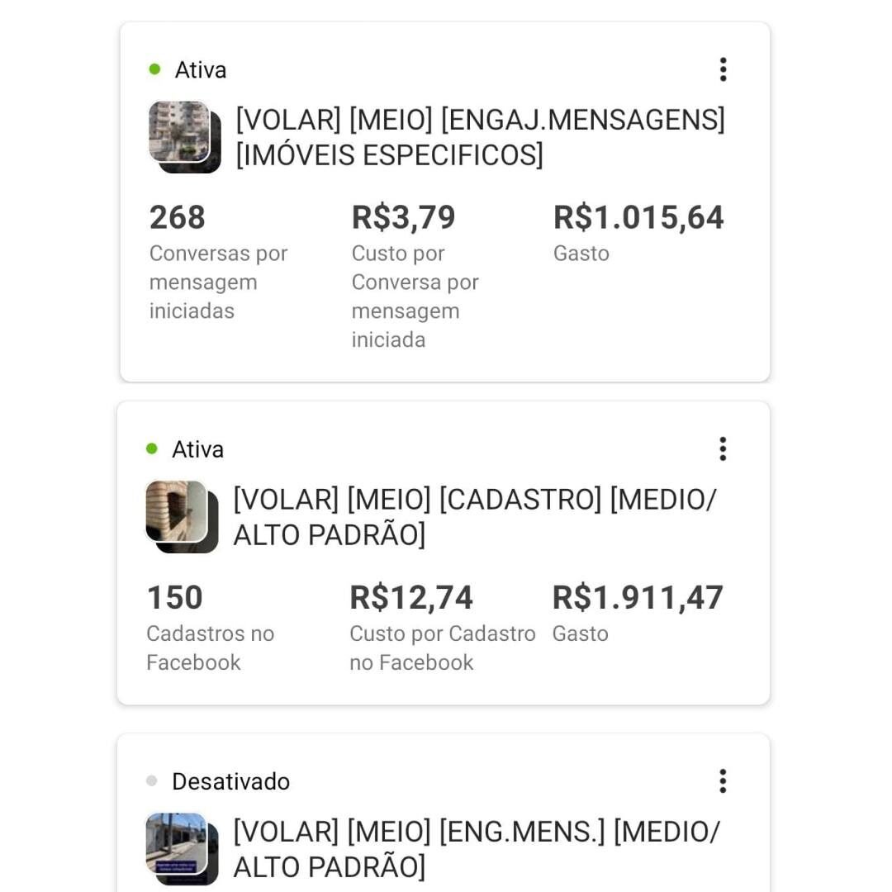Open options menu for IMÓVEIS ESPECIFICOS campaign

(x=723, y=69)
